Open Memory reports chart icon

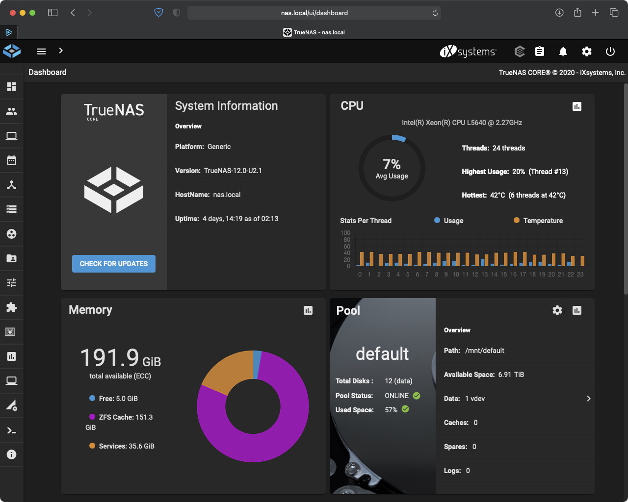pyautogui.click(x=308, y=310)
